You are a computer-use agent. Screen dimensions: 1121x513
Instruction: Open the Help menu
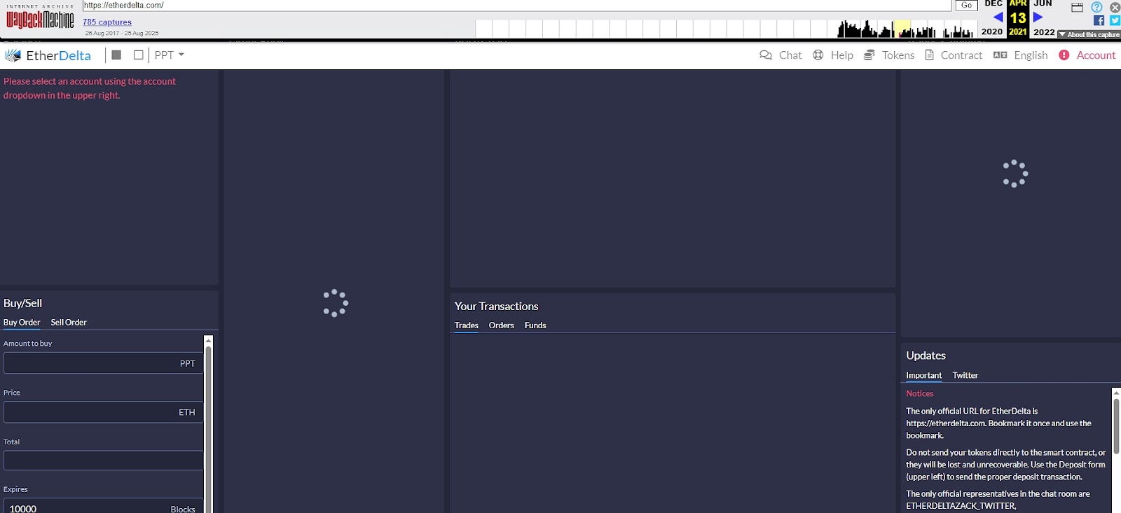842,55
